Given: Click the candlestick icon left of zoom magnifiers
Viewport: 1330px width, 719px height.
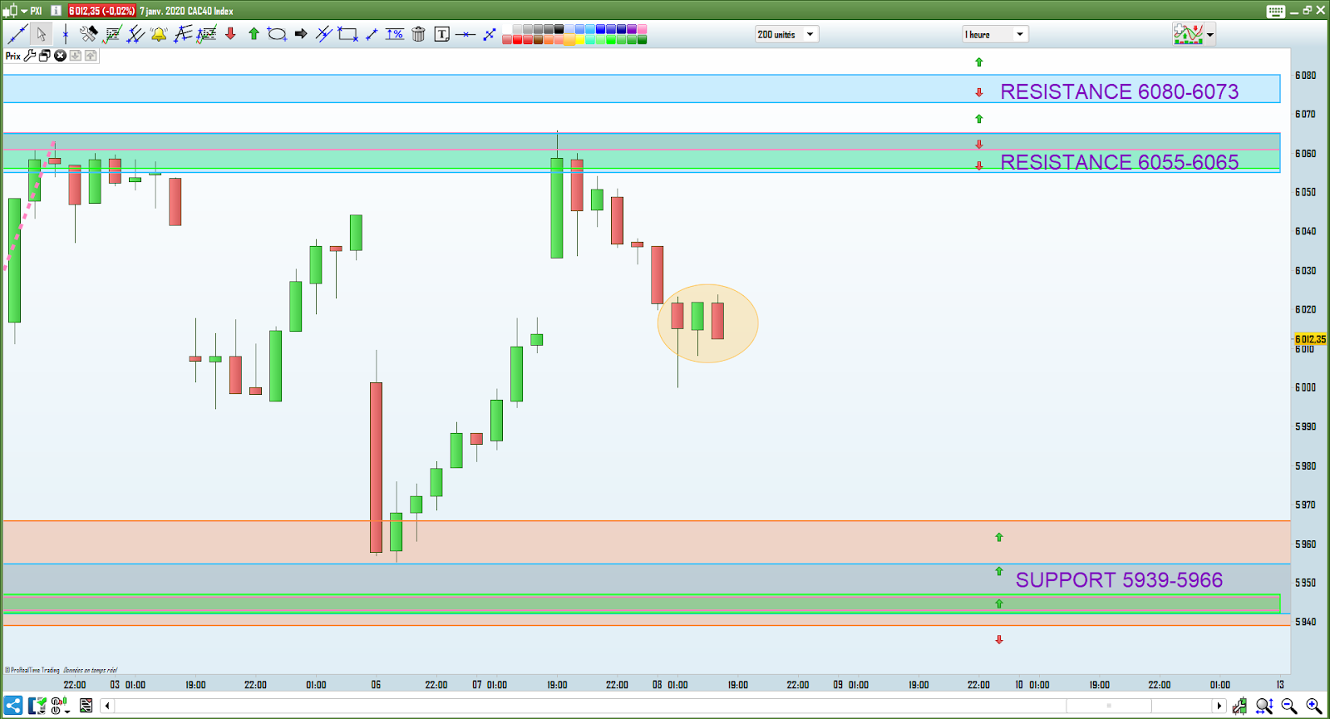Looking at the screenshot, I should point(1239,706).
